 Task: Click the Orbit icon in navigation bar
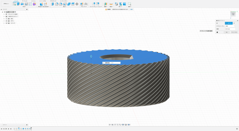pos(110,125)
